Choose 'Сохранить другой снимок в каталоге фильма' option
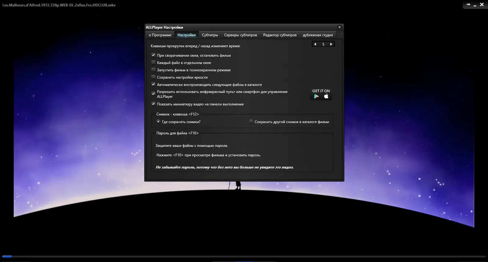The image size is (488, 262). 251,122
